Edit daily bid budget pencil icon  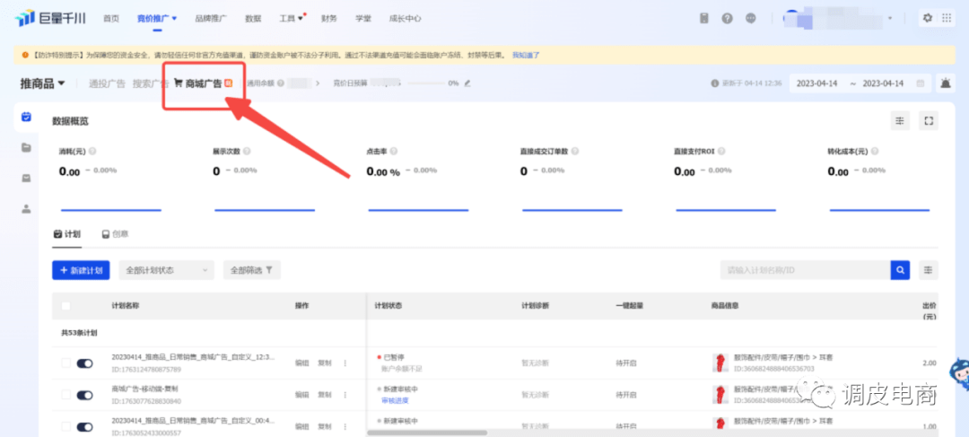(x=467, y=83)
